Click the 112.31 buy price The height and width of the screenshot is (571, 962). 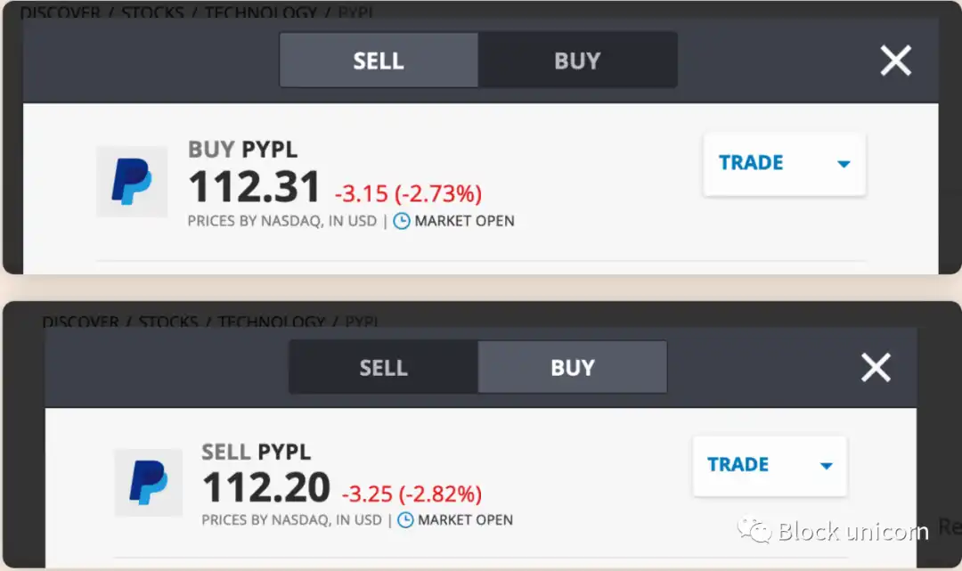click(x=254, y=186)
